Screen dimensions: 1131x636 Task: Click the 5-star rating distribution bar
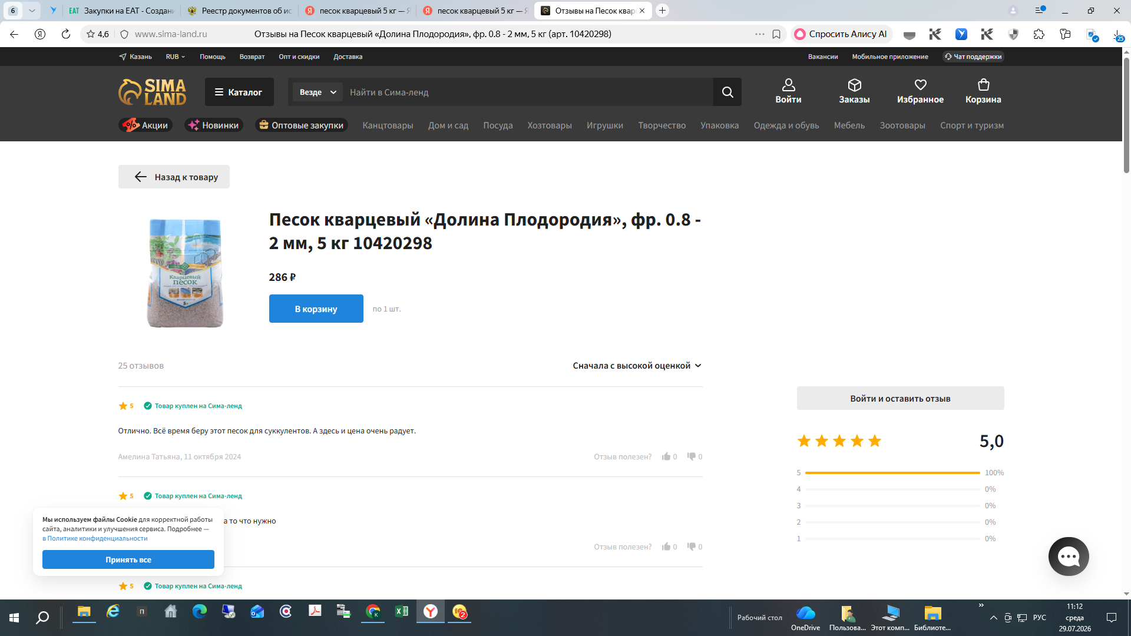pos(892,473)
